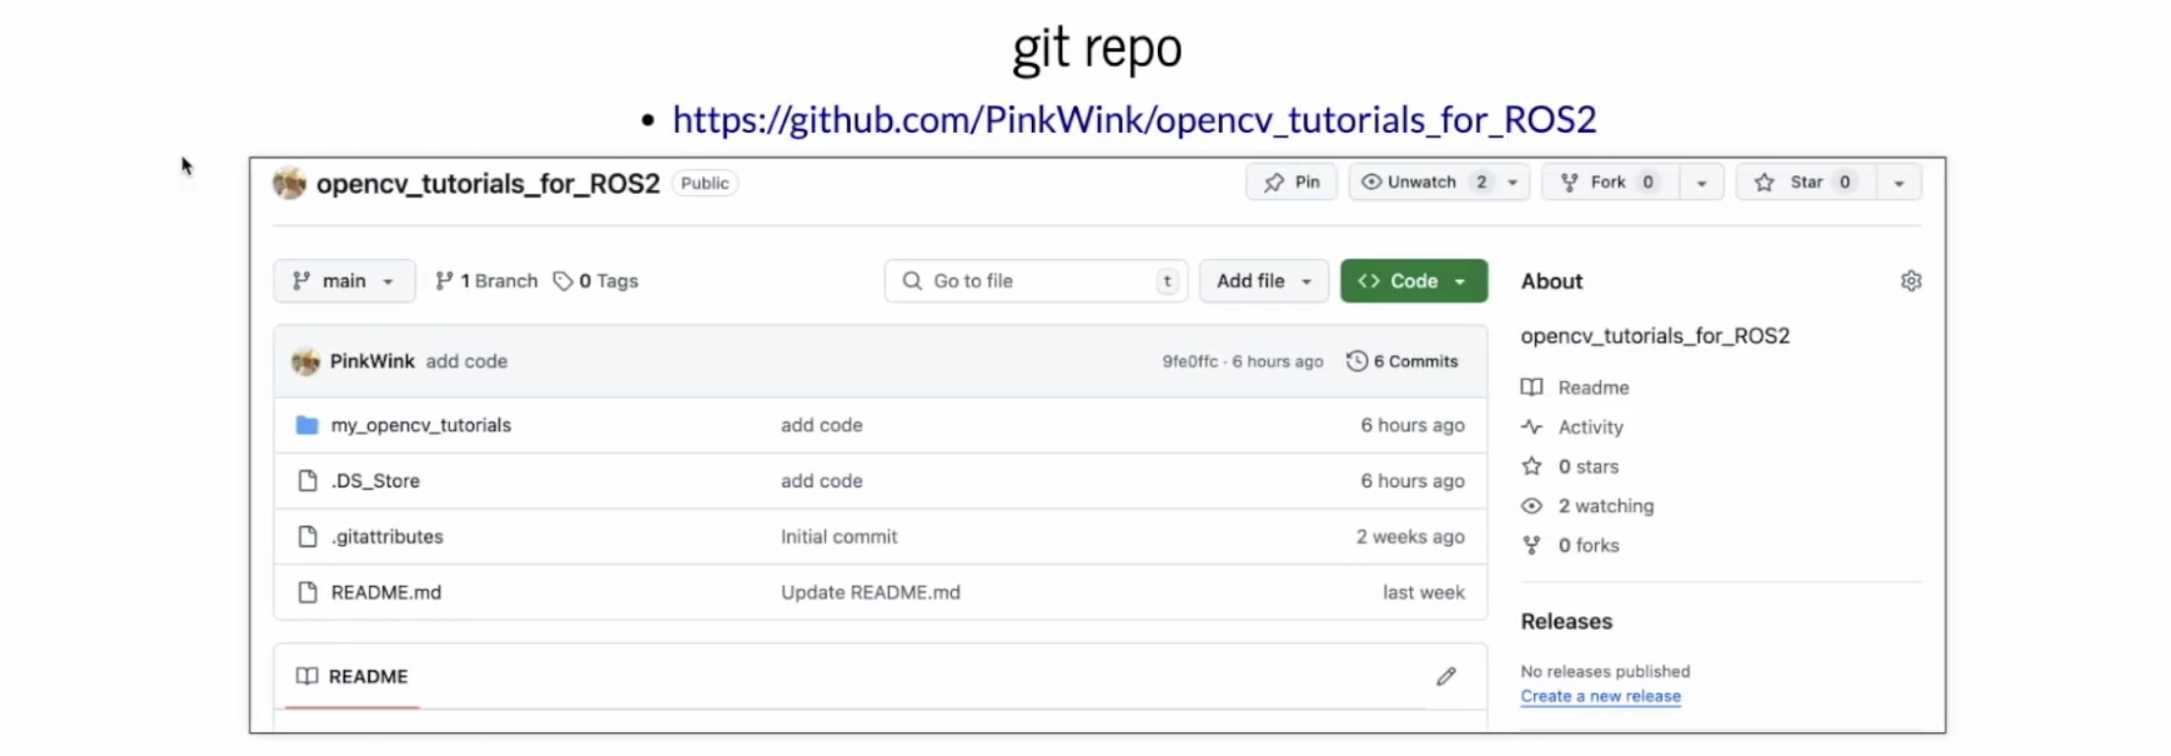This screenshot has height=756, width=2171.
Task: Open the green Code dropdown
Action: (x=1414, y=282)
